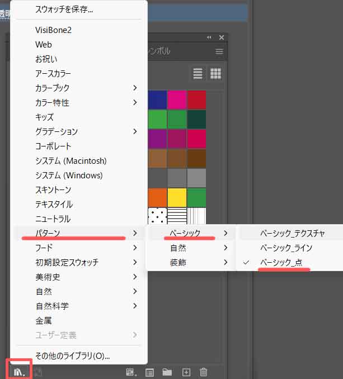The height and width of the screenshot is (379, 343).
Task: Select the dotted pattern swatch
Action: 157,216
